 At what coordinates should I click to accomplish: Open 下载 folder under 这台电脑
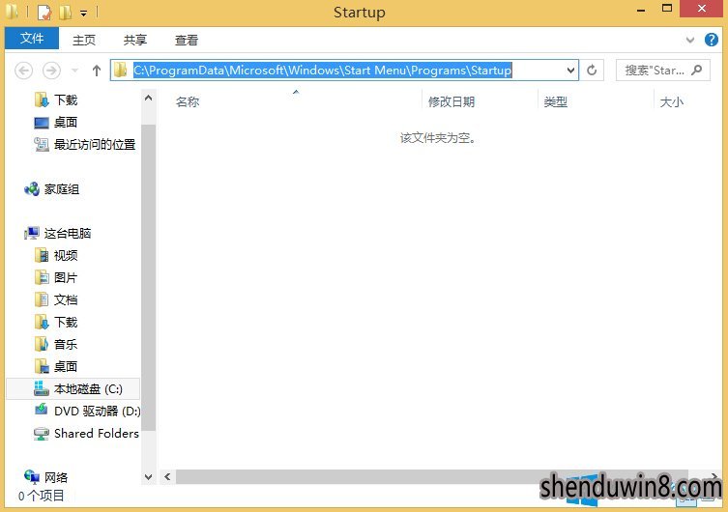click(66, 323)
